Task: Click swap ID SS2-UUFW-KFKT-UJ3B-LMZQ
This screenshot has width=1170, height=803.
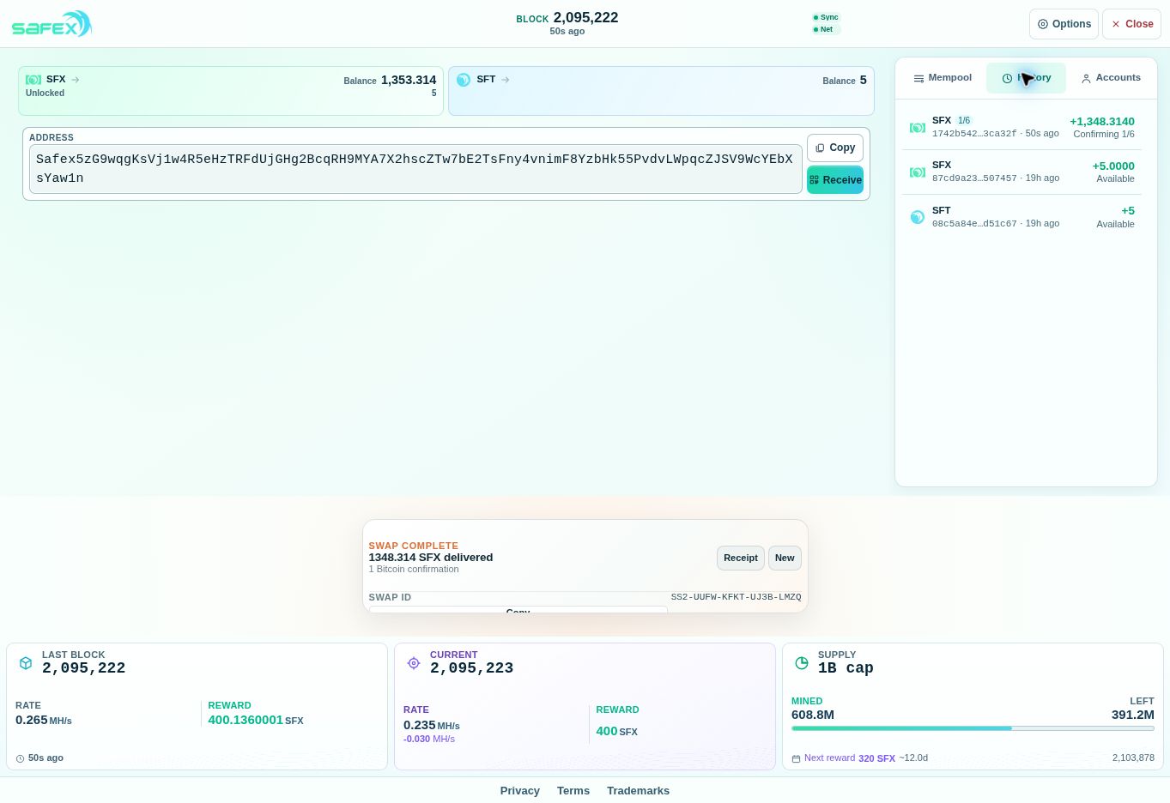Action: [x=736, y=597]
